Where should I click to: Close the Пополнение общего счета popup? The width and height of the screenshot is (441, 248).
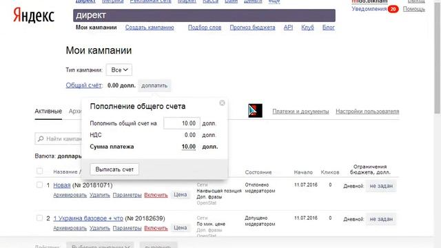(222, 103)
